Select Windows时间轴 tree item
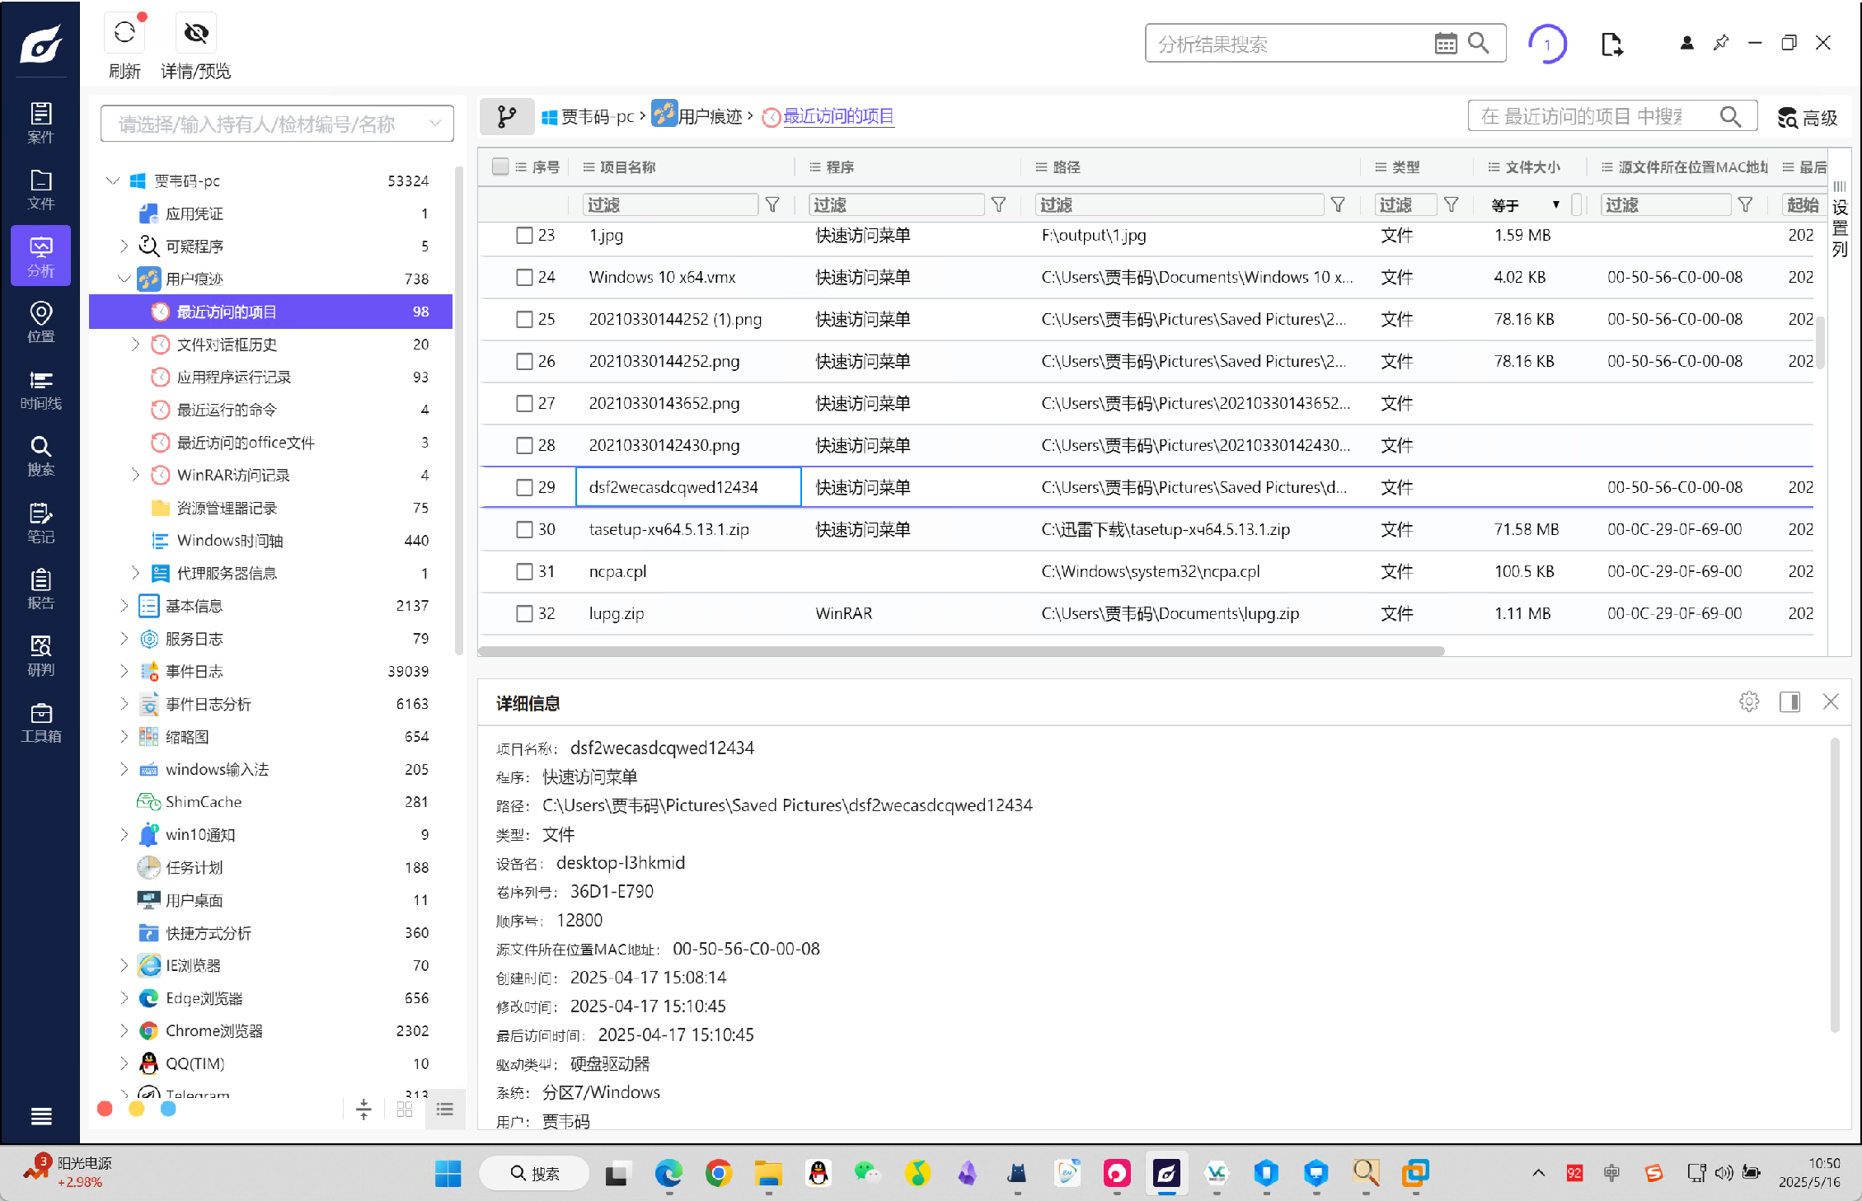 tap(229, 541)
